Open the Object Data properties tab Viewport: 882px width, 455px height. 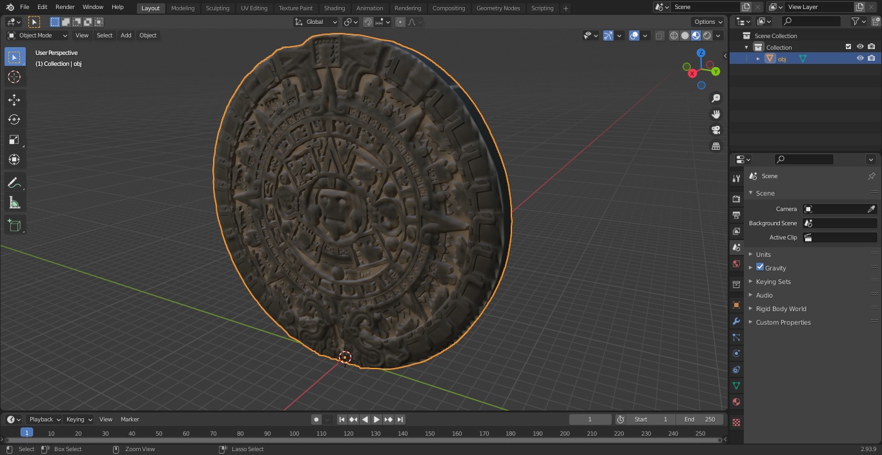point(736,385)
